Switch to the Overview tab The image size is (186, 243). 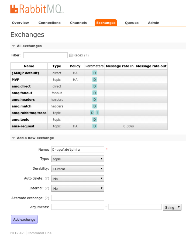tap(20, 23)
